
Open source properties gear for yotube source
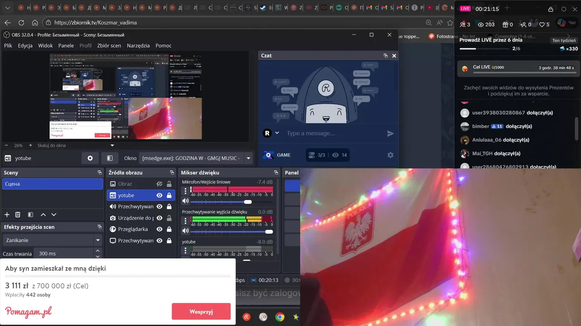pos(90,158)
